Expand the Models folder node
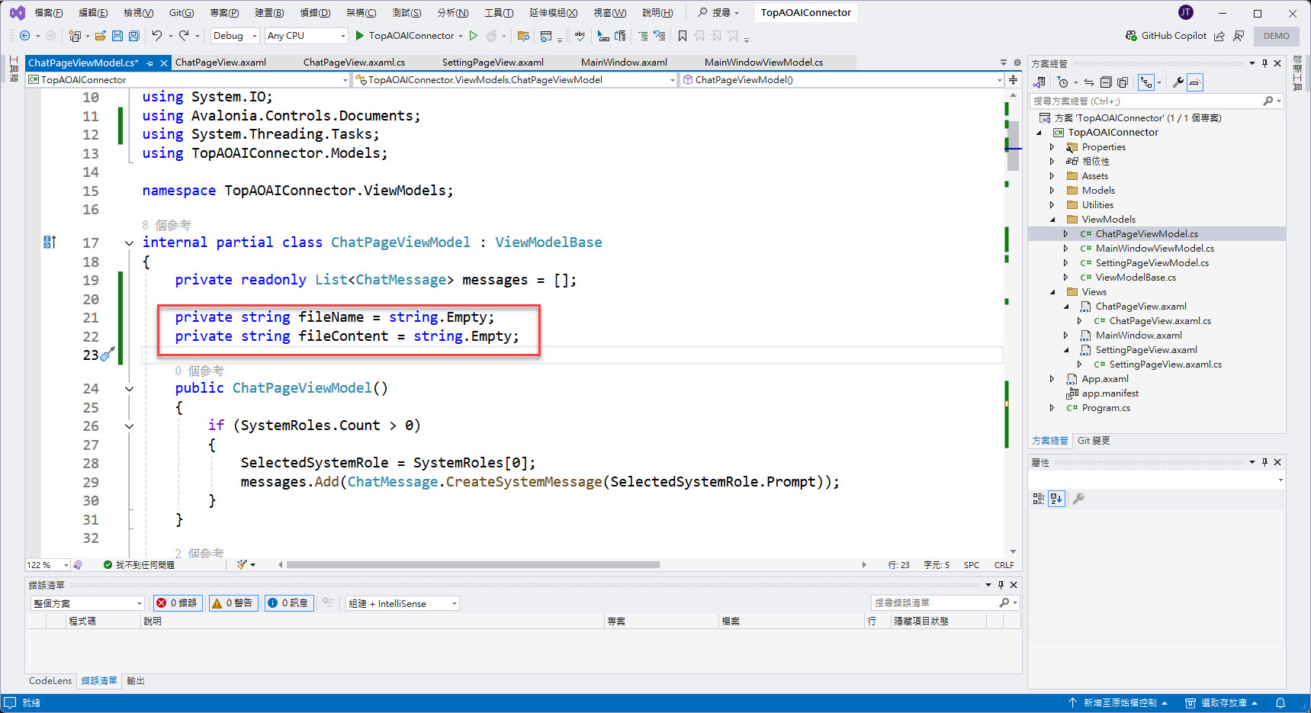1311x713 pixels. coord(1052,191)
